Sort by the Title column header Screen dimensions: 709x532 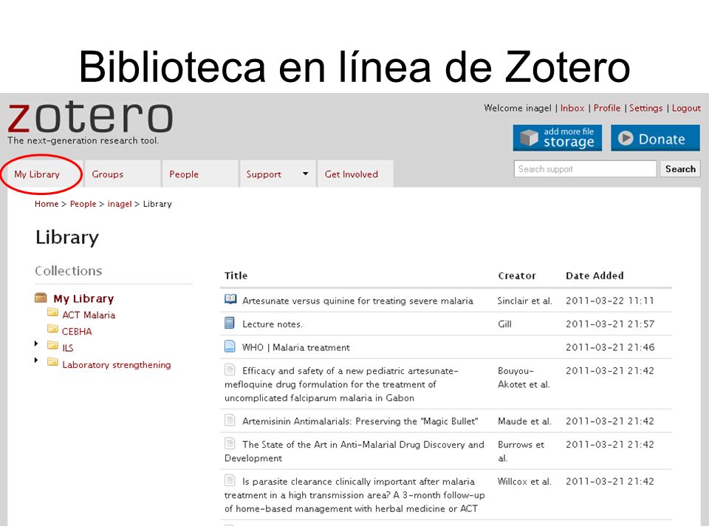click(x=236, y=276)
